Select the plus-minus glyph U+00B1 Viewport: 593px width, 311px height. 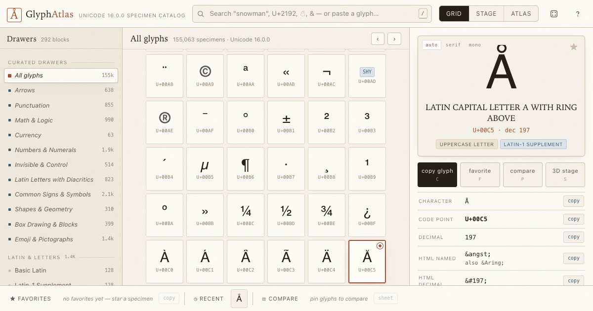point(286,122)
